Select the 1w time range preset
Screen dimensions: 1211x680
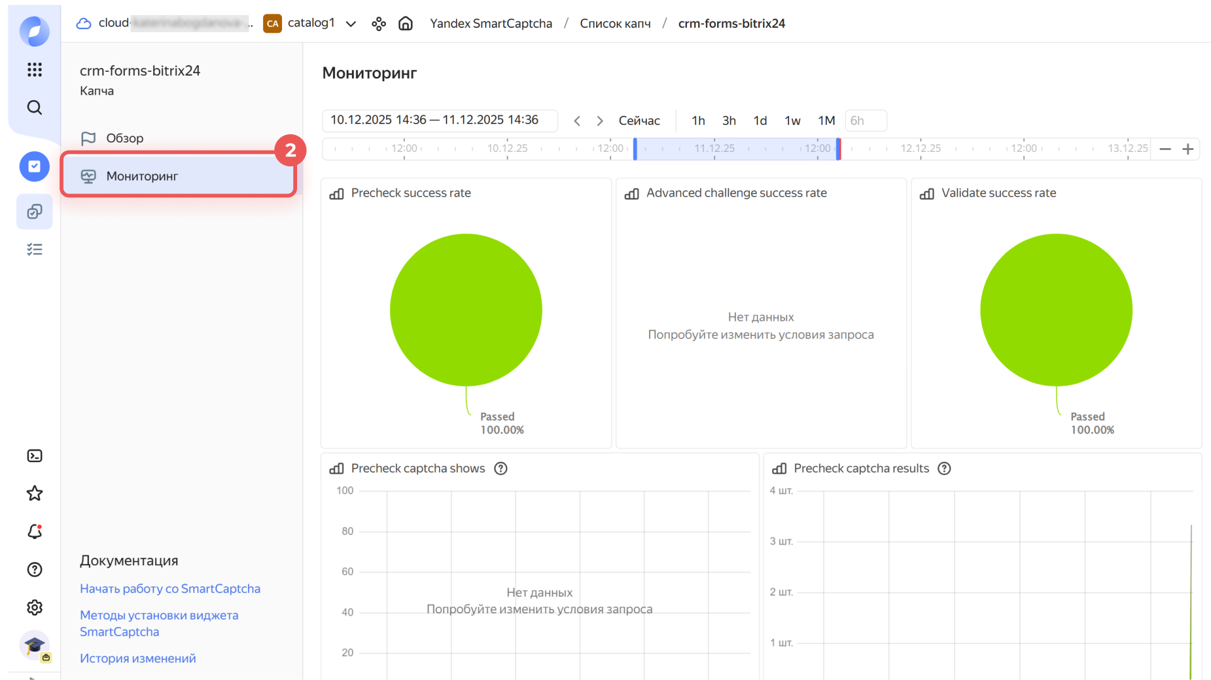coord(792,120)
